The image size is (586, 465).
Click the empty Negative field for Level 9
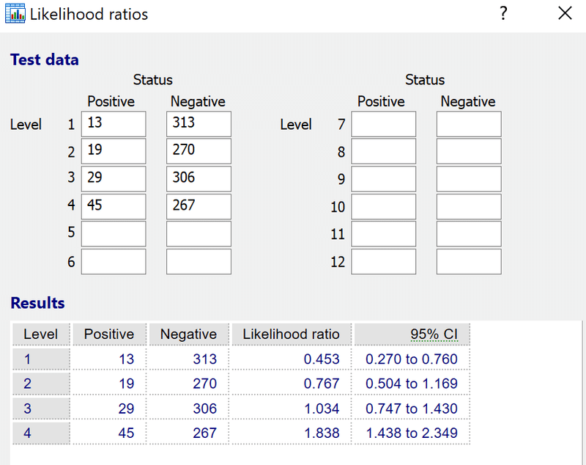tap(469, 178)
